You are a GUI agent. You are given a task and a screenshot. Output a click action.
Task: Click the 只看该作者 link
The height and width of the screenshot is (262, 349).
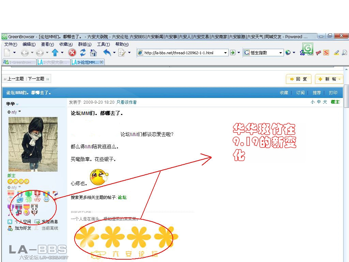[126, 102]
